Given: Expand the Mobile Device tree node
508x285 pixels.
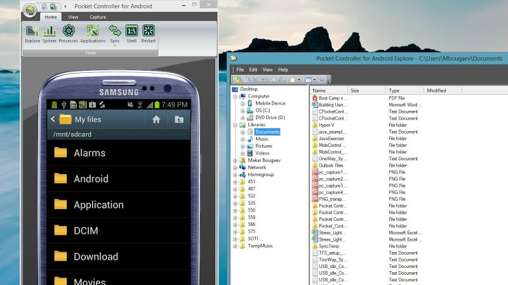Looking at the screenshot, I should pos(242,103).
